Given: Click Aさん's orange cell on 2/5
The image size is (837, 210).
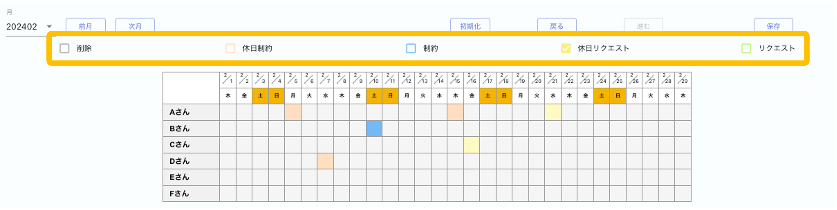Looking at the screenshot, I should coord(293,112).
